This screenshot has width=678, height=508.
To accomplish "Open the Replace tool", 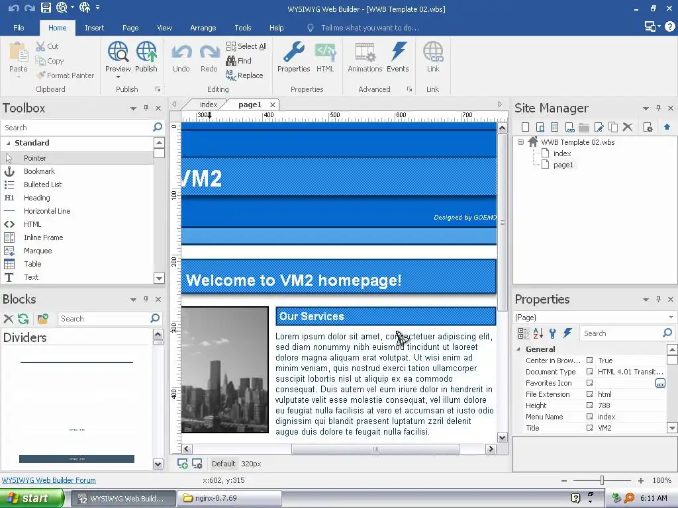I will [x=244, y=75].
